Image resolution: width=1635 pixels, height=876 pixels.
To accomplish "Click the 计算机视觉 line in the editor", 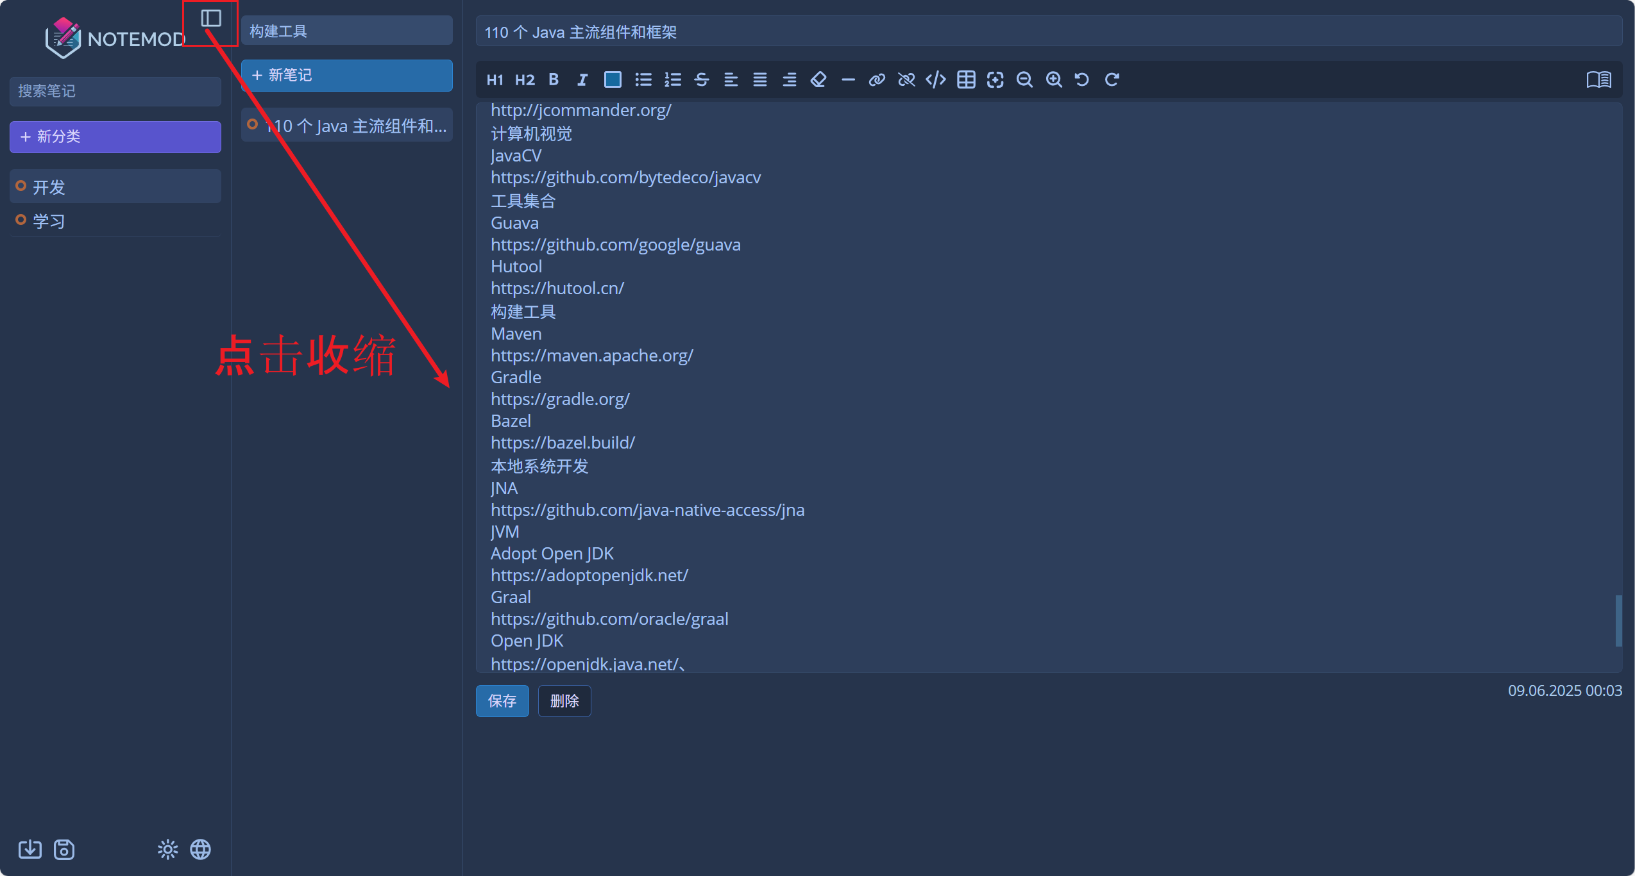I will pos(531,133).
